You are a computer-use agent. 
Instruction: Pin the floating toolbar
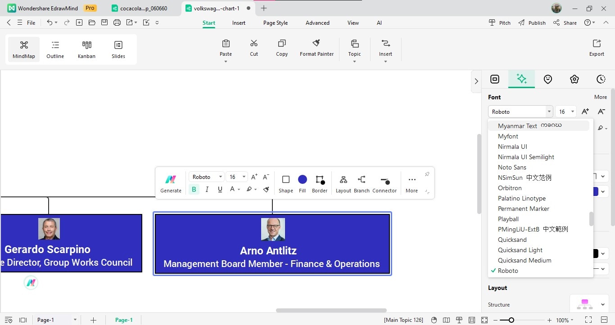(427, 174)
